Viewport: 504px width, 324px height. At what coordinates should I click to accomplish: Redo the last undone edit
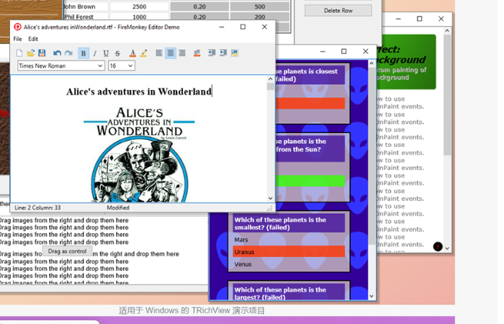click(x=68, y=53)
